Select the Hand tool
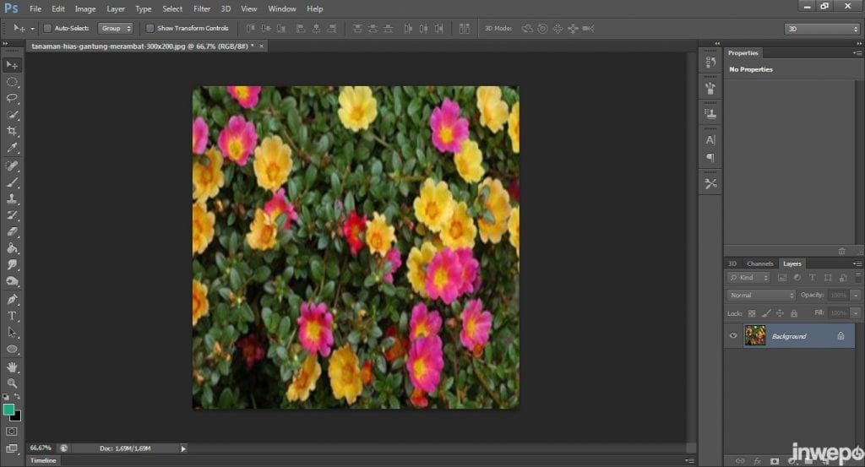 coord(12,367)
